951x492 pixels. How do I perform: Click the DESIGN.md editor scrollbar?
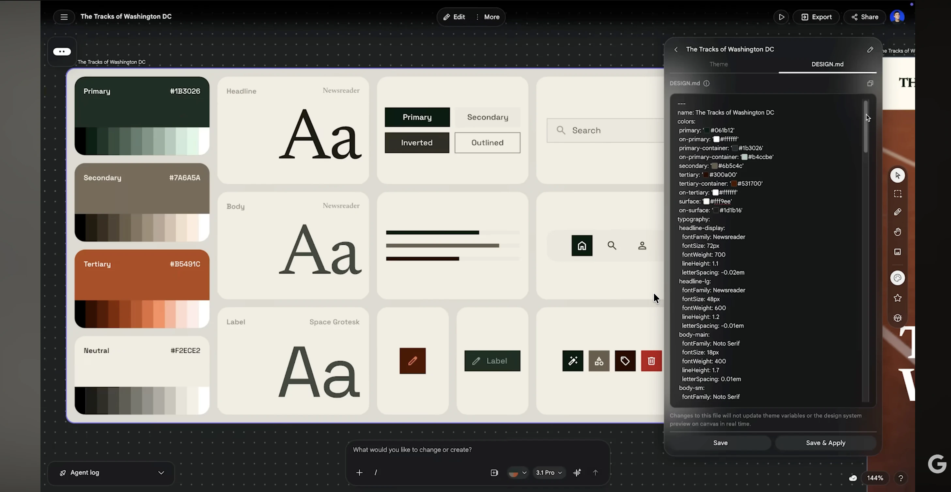pos(865,126)
